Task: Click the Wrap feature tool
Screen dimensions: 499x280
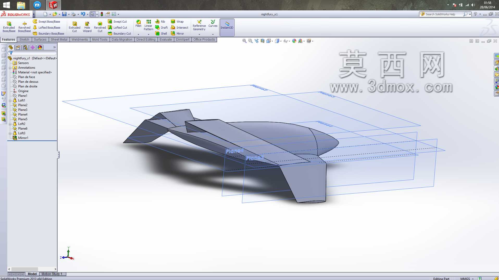Action: (x=177, y=22)
